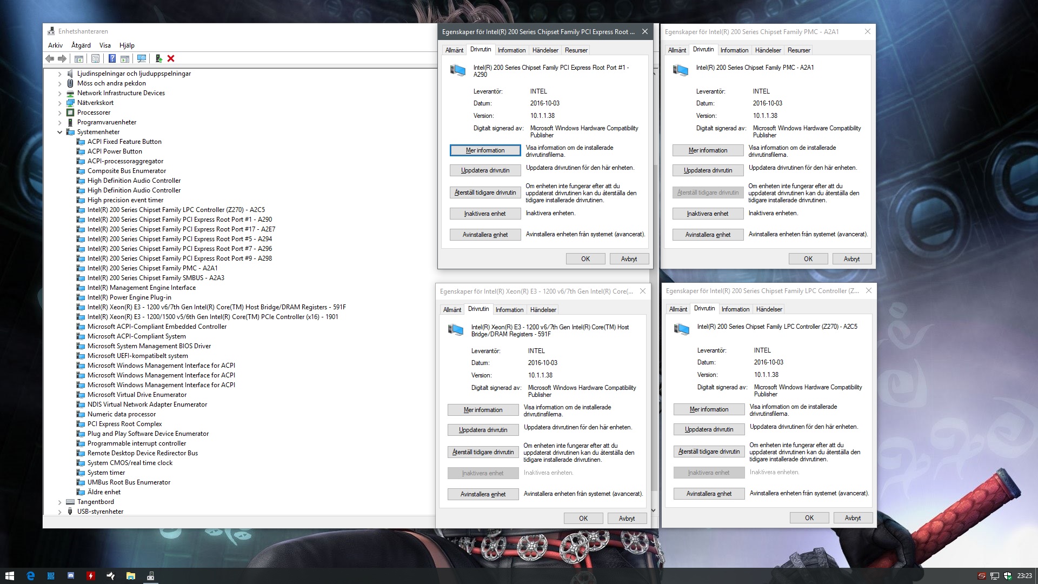Viewport: 1038px width, 584px height.
Task: Expand Network Infrastructure Devices node
Action: (x=59, y=93)
